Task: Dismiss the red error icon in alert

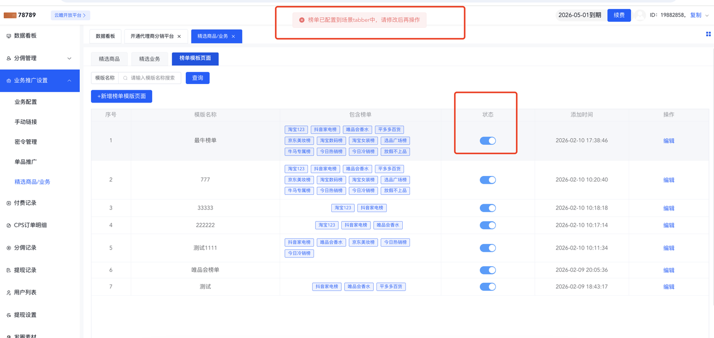Action: [x=302, y=20]
